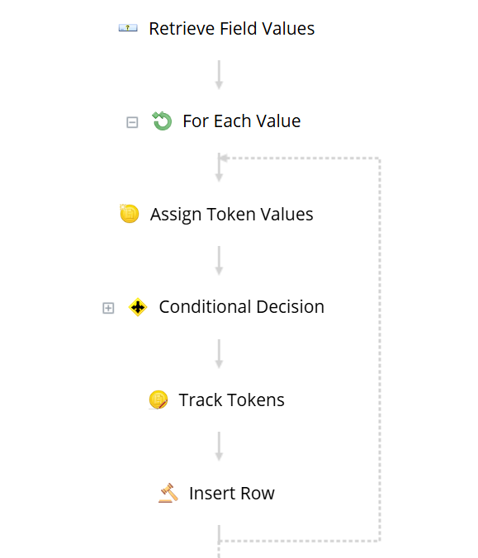Collapse the For Each Value loop
Image resolution: width=478 pixels, height=558 pixels.
(x=132, y=122)
